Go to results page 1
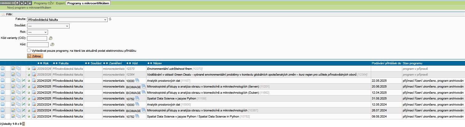Viewport: 465px width, 127px height. click(24, 124)
